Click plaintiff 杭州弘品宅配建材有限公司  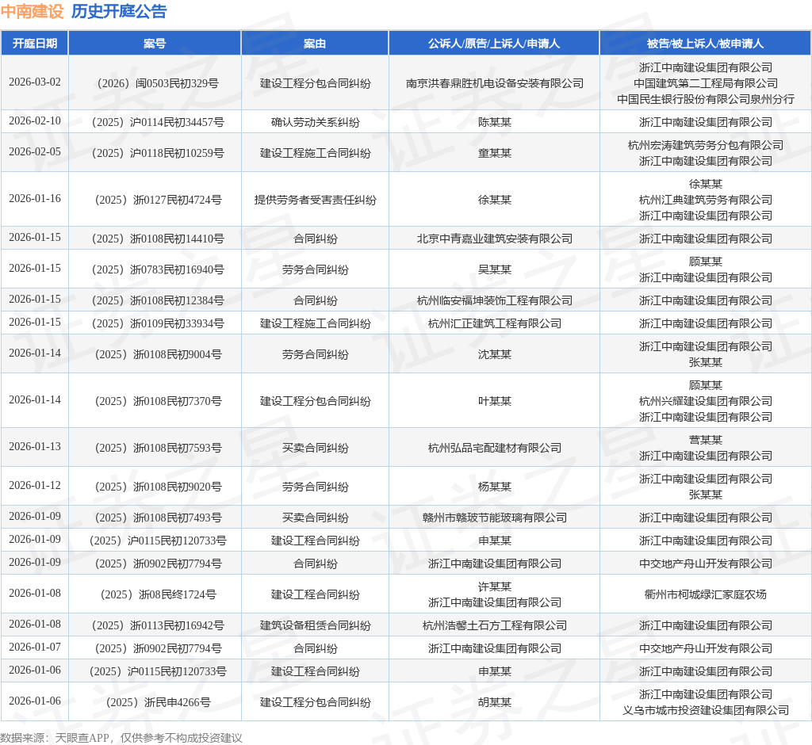(495, 448)
